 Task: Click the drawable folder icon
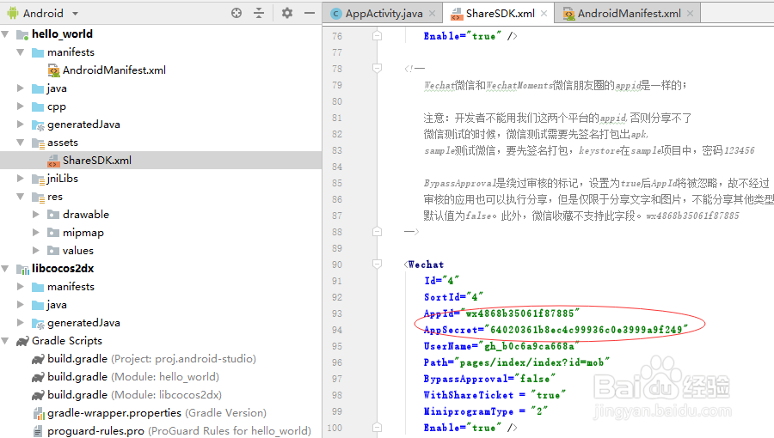(53, 215)
